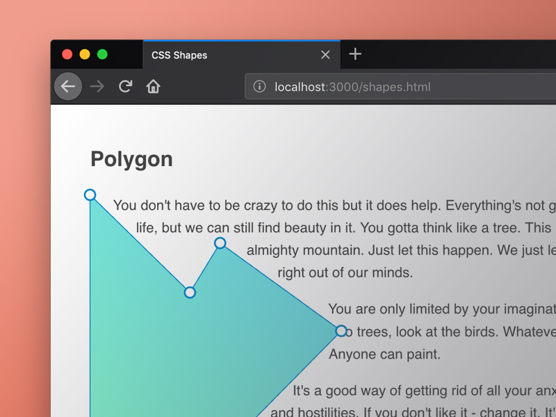The image size is (556, 417).
Task: Click the forward navigation arrow
Action: click(97, 87)
